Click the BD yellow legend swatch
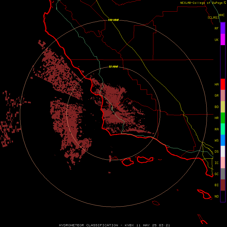The width and height of the screenshot is (227, 227). [x=223, y=107]
